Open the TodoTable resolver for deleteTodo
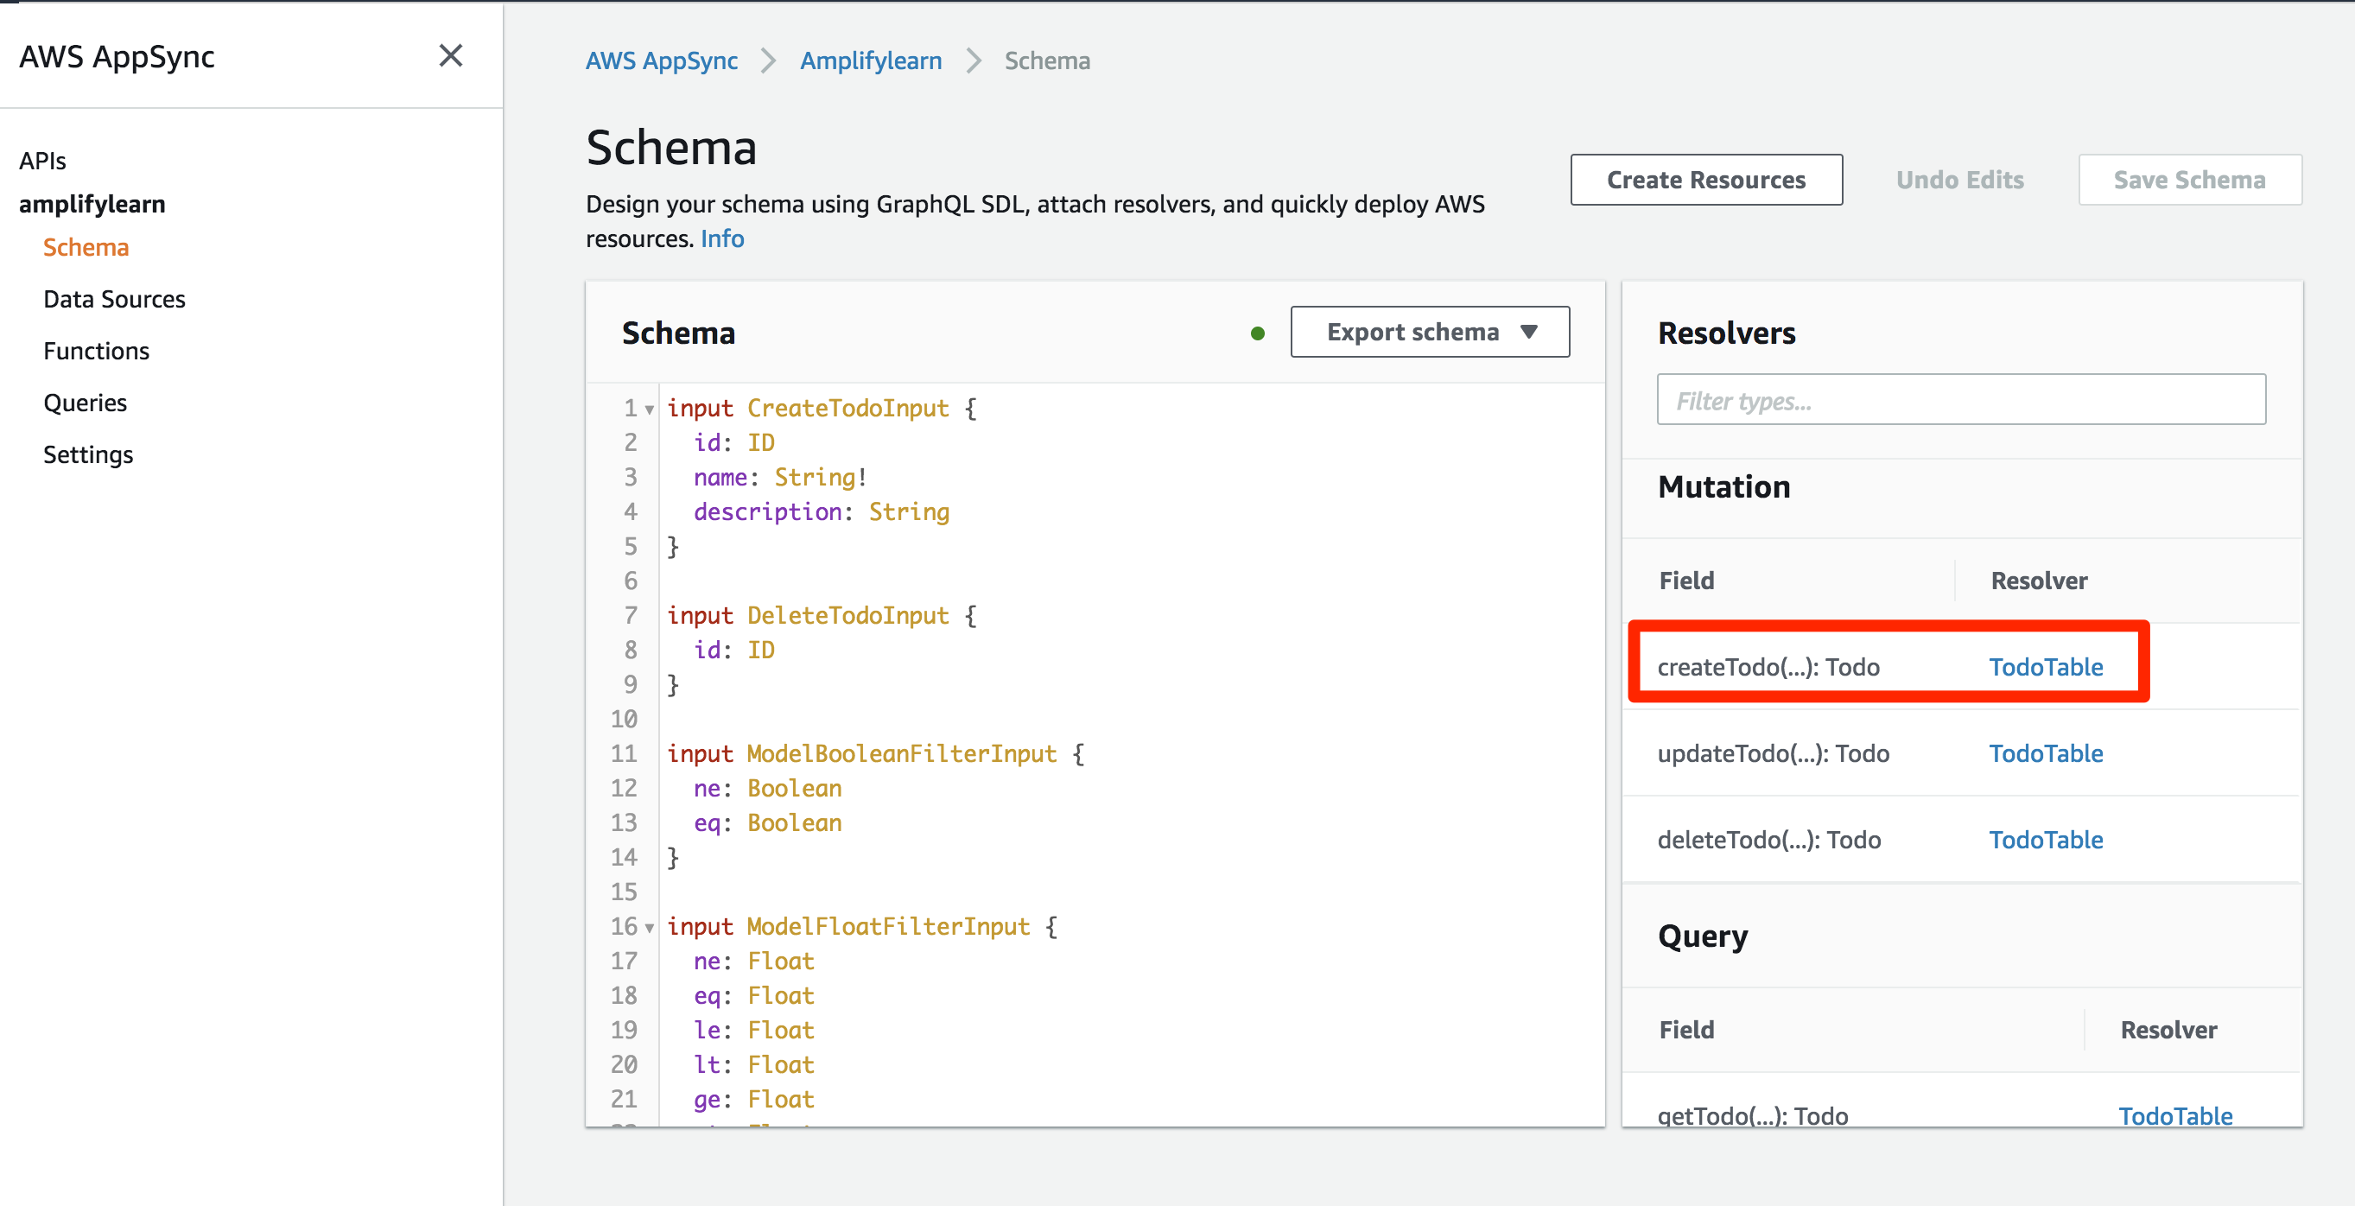The height and width of the screenshot is (1206, 2355). pos(2046,840)
